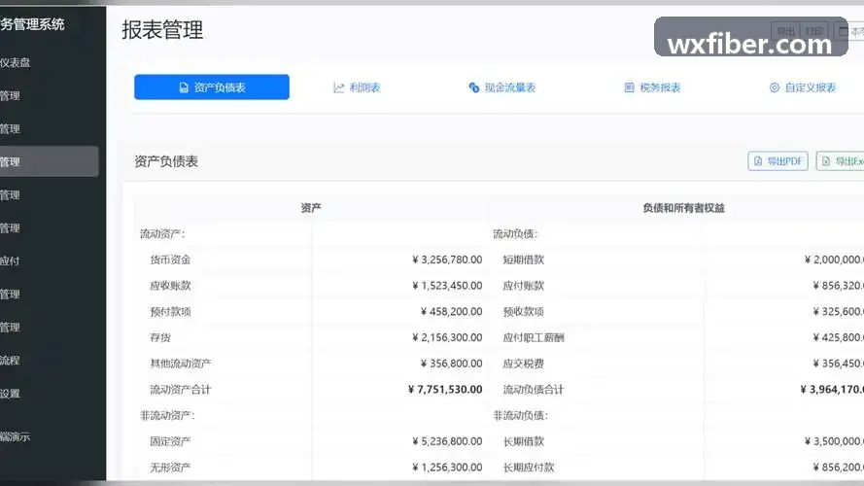Click the bold total ¥ 7,751,530.00
The height and width of the screenshot is (486, 864).
pos(445,389)
